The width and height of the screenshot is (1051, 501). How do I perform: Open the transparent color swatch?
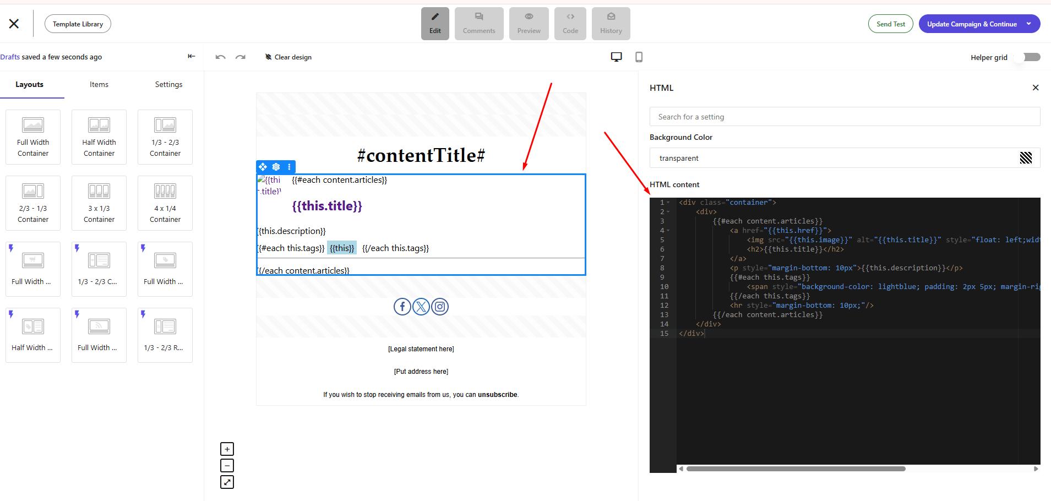1026,158
